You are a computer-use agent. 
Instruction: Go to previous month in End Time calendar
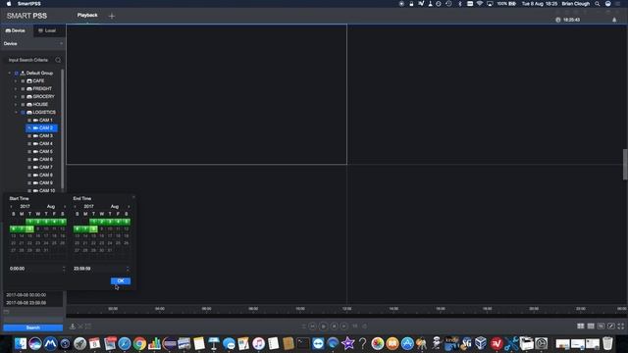click(x=75, y=207)
